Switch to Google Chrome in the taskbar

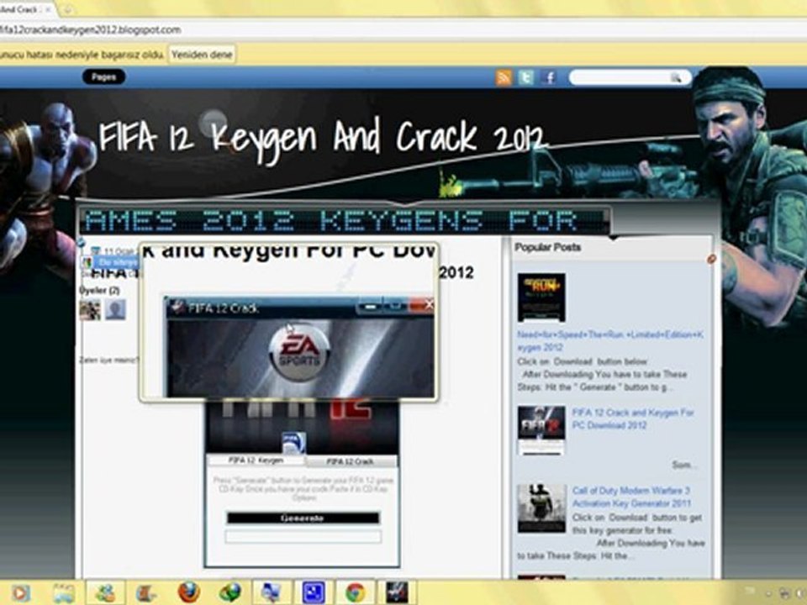tap(355, 592)
